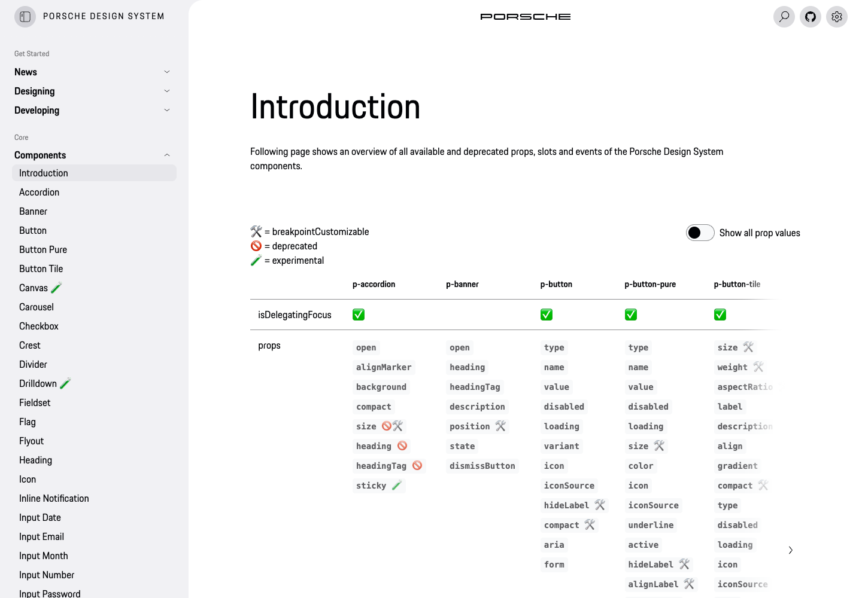Viewport: 862px width, 598px height.
Task: Click tools icon next to alignLabel prop
Action: [689, 584]
